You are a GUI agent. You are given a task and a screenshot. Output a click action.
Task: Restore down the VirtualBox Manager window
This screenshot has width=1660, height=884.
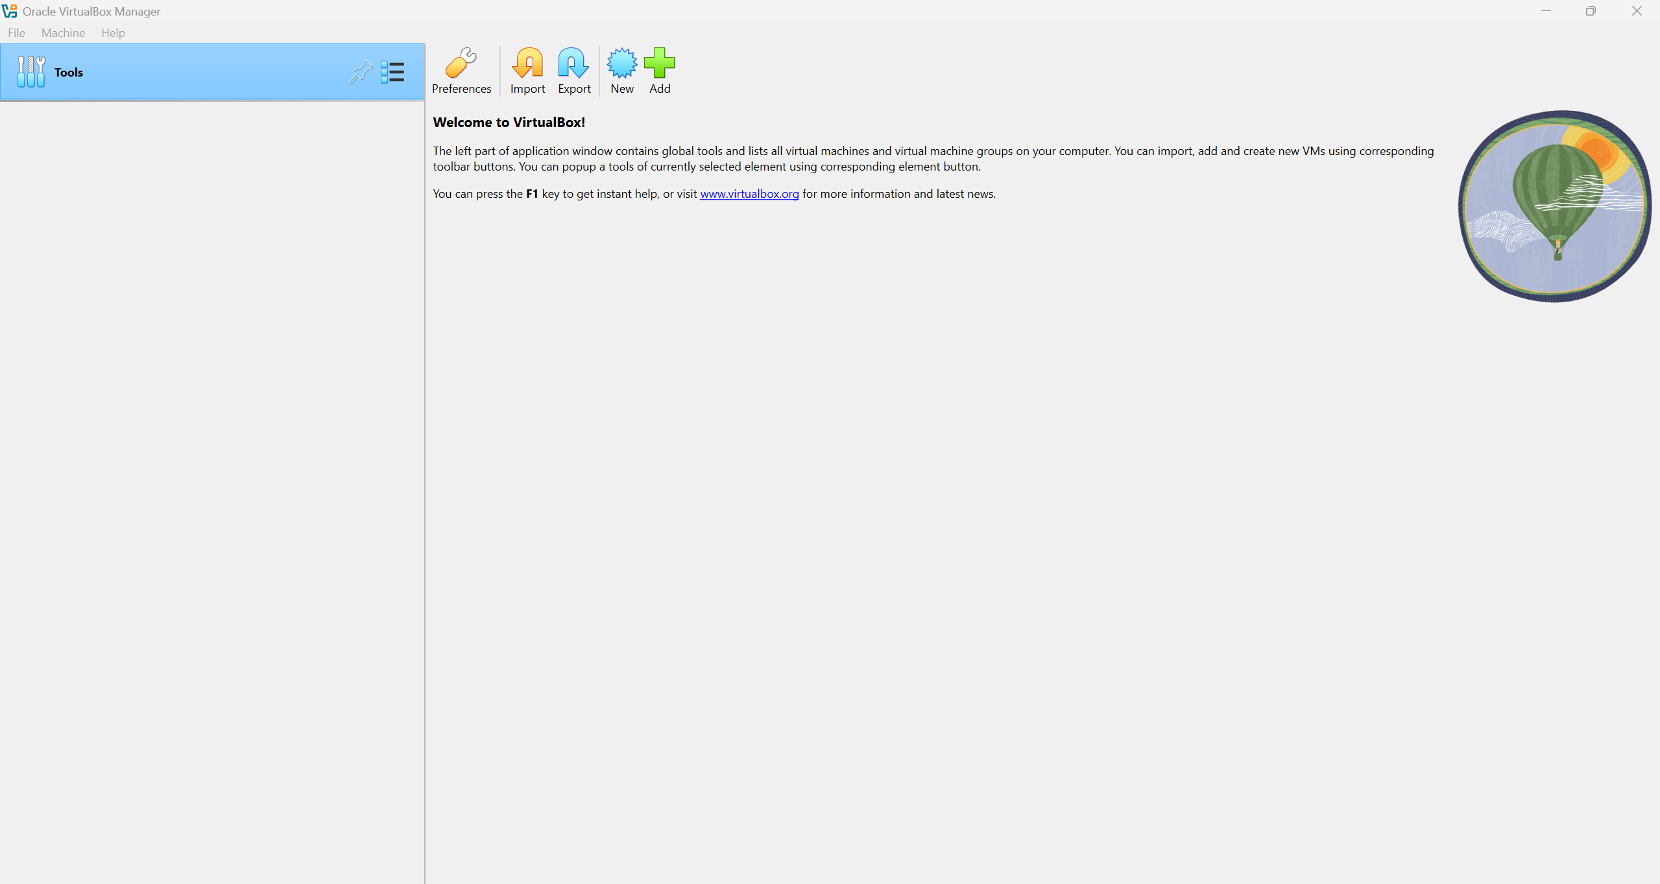coord(1591,11)
